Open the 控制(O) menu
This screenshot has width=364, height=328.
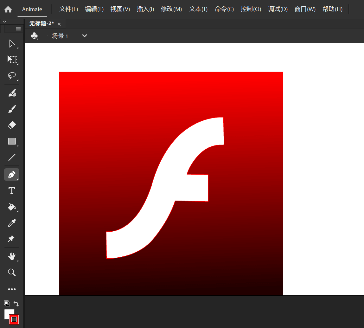pos(251,9)
